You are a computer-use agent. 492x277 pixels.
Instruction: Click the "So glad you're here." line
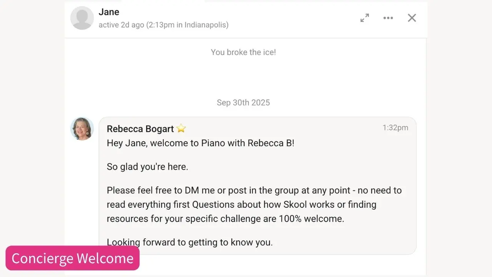(x=148, y=167)
